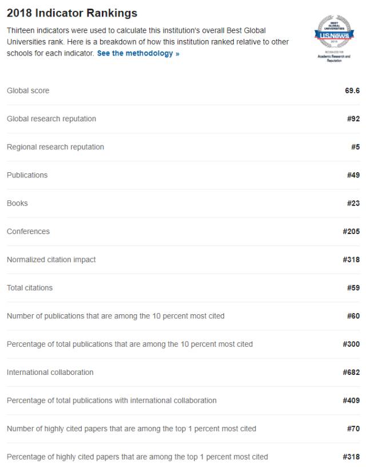The image size is (366, 467).
Task: Click the Conferences indicator label
Action: (x=28, y=231)
